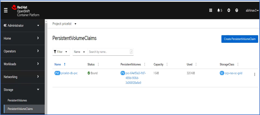Open the hamburger navigation menu

(6, 10)
